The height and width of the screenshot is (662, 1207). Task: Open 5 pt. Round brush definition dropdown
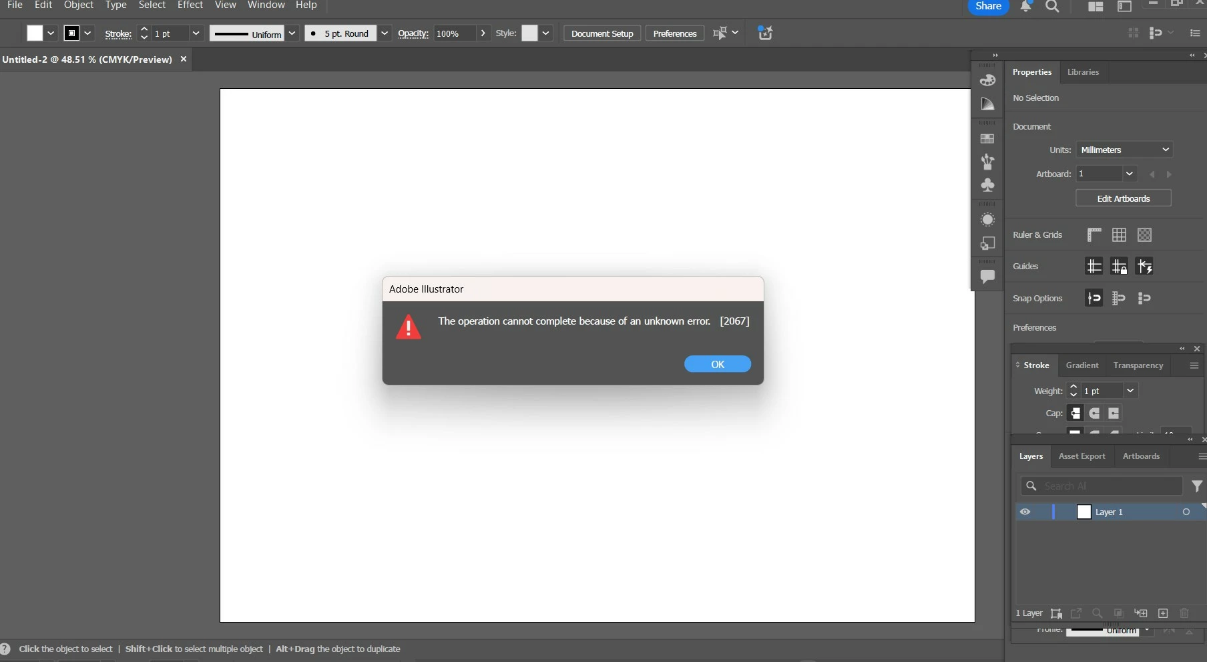pyautogui.click(x=385, y=33)
